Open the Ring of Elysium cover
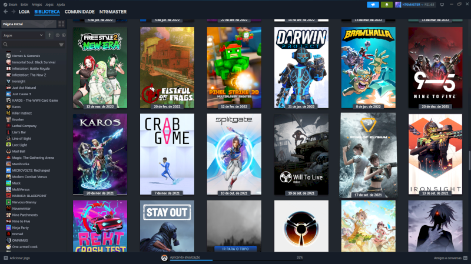The image size is (471, 264). pyautogui.click(x=369, y=155)
